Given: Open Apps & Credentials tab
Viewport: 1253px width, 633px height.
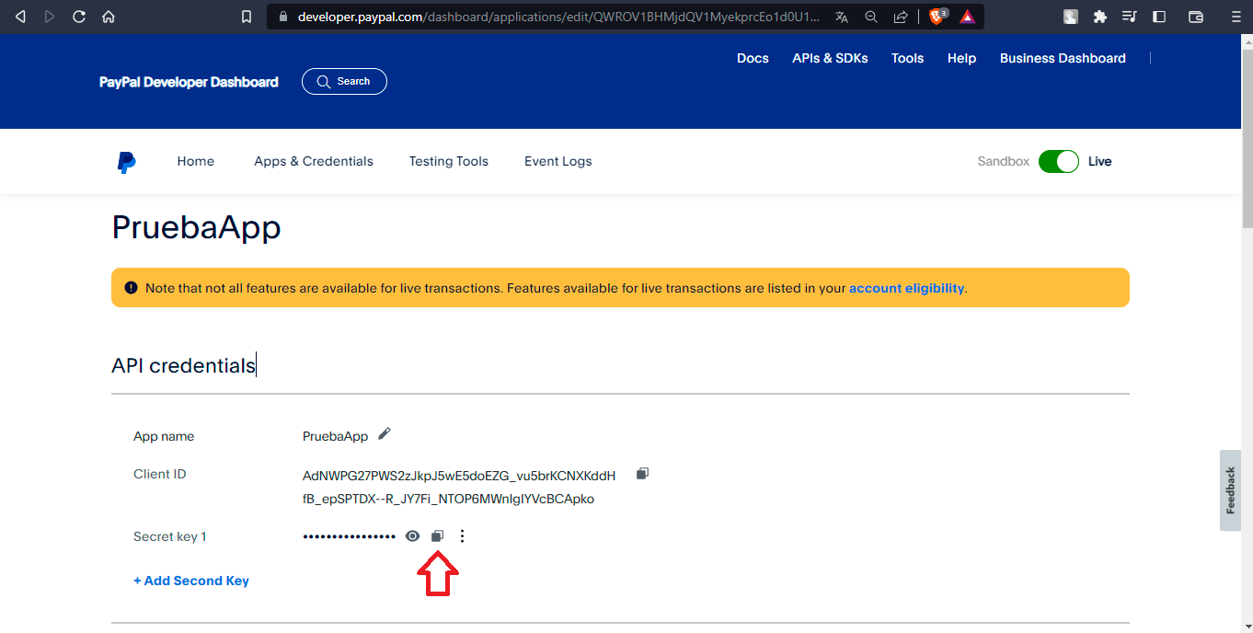Looking at the screenshot, I should coord(314,161).
